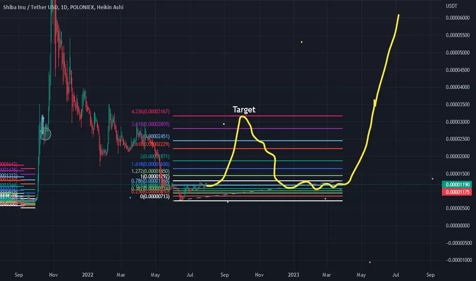Click 0.00003000 on the price axis

(458, 122)
